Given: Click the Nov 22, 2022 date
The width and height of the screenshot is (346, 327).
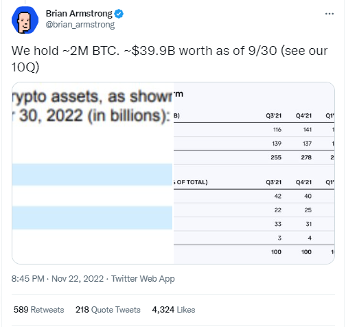Looking at the screenshot, I should (x=78, y=279).
